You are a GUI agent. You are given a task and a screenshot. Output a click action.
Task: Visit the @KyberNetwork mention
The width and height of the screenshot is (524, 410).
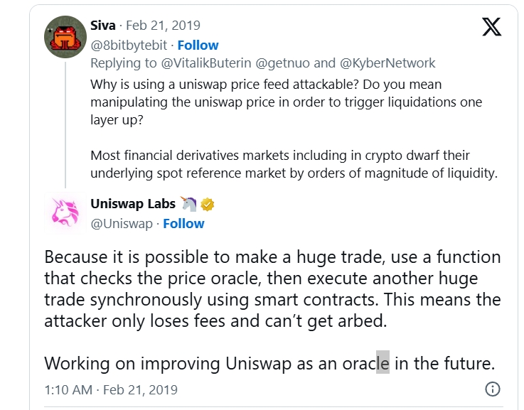click(387, 63)
